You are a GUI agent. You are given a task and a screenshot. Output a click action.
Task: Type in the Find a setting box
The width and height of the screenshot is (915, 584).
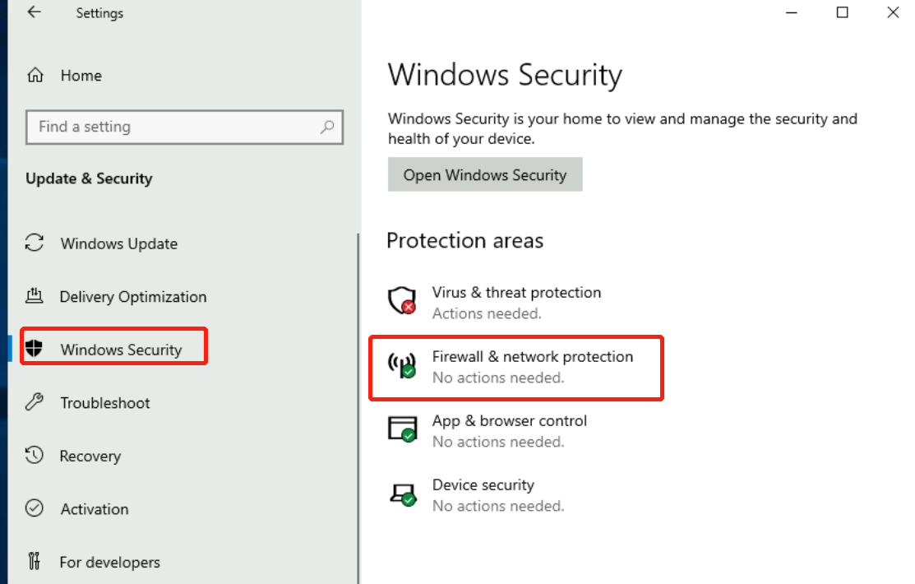click(x=173, y=127)
